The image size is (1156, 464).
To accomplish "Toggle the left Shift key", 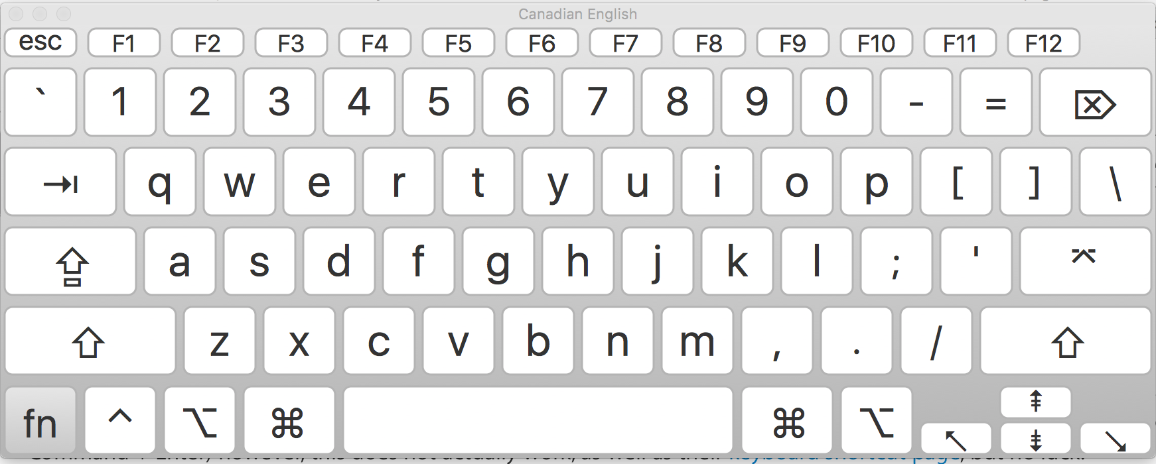I will [x=90, y=341].
